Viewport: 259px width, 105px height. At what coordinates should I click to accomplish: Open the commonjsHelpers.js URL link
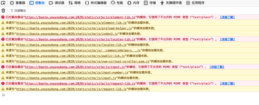click(x=78, y=50)
